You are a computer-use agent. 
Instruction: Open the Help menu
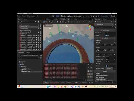pos(37,16)
